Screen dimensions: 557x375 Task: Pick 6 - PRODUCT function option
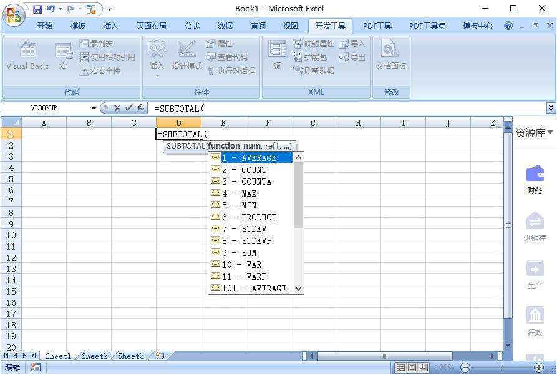251,217
